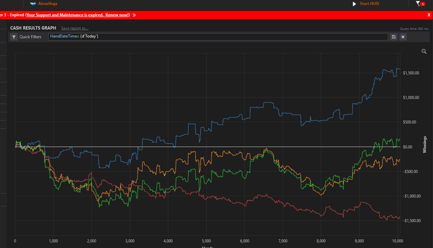Click the Winnings axis title

(x=425, y=144)
